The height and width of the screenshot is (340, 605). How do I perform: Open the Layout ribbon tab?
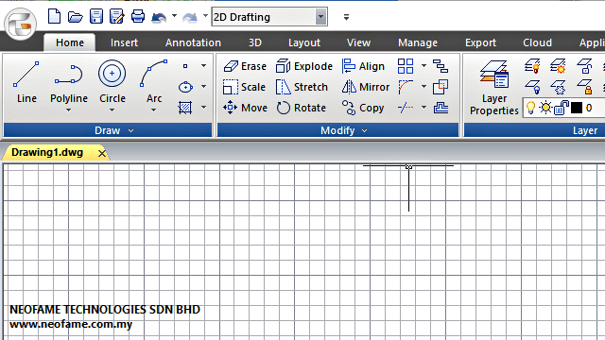304,42
